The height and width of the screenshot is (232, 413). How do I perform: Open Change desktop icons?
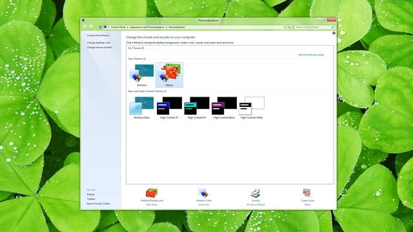coord(99,43)
